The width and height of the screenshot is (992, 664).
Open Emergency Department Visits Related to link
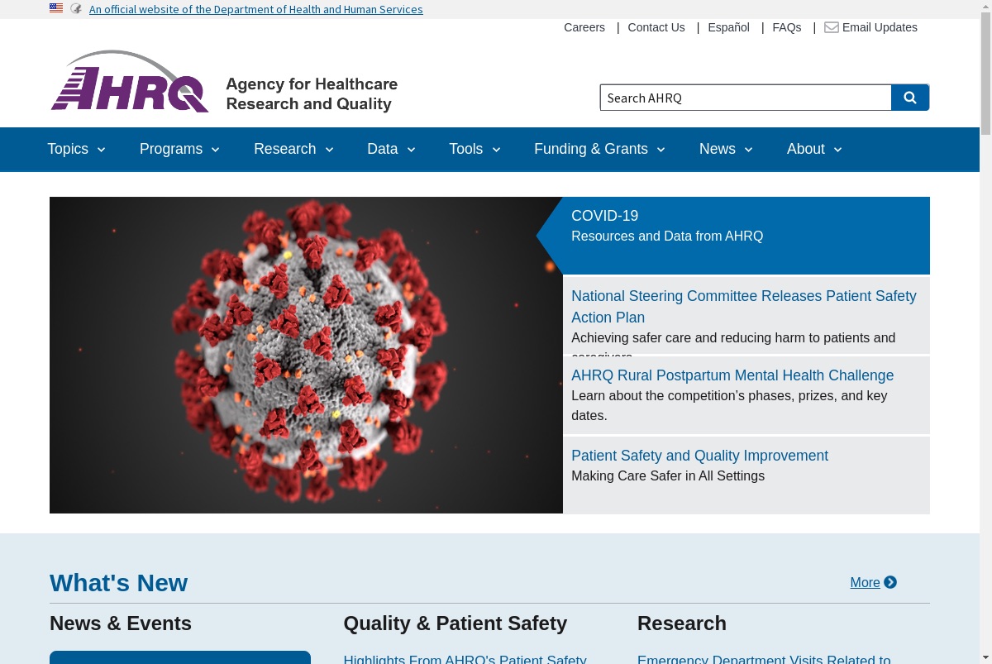(x=764, y=659)
